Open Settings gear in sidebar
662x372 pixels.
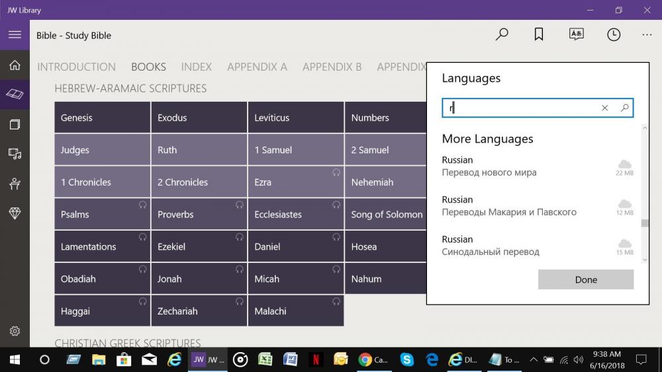15,331
